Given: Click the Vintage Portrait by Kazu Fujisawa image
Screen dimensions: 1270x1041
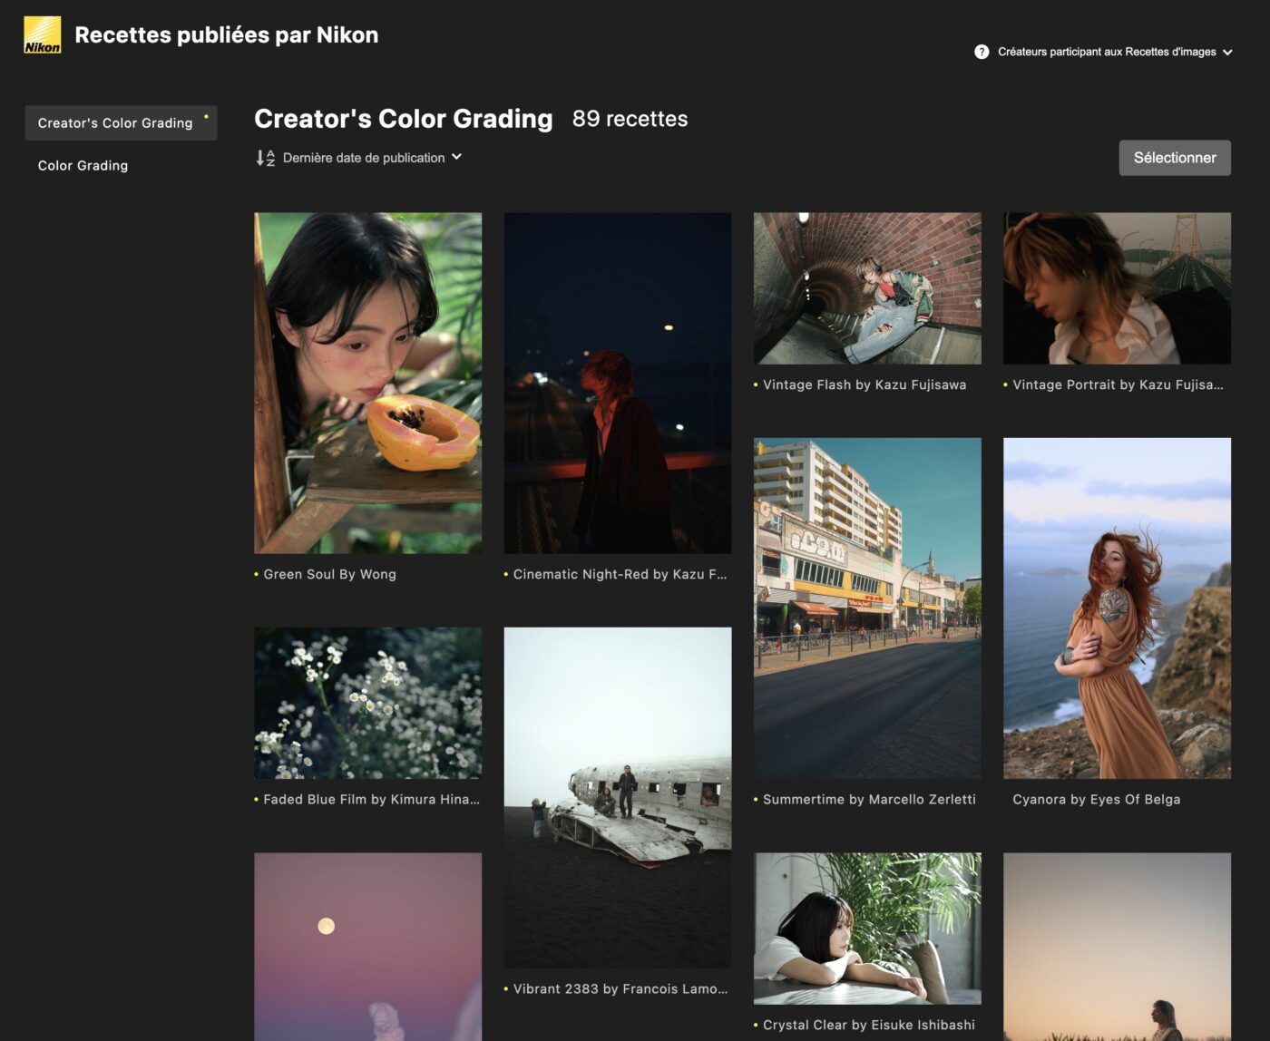Looking at the screenshot, I should (1116, 288).
